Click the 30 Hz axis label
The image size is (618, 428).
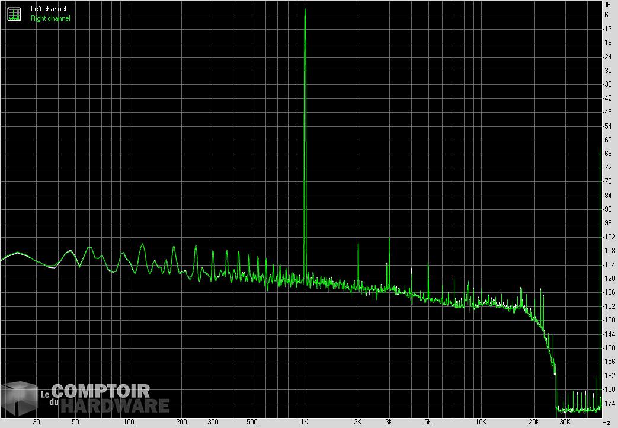tap(36, 422)
